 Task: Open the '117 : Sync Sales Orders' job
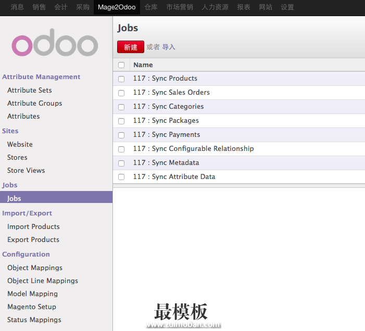[171, 93]
